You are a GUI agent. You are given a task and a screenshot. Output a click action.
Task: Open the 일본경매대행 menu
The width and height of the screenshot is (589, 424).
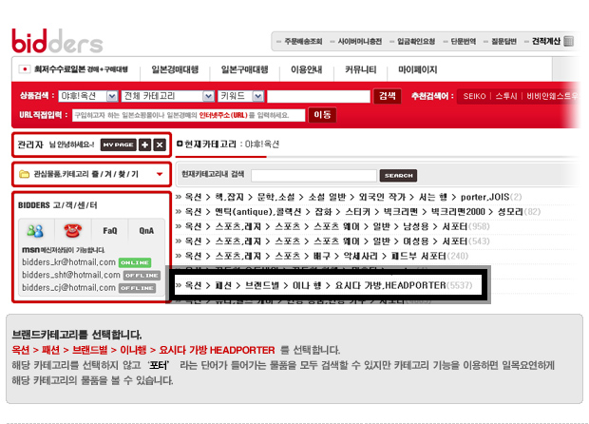175,69
